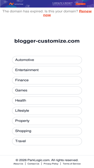Choose the Shopping category
Image resolution: width=94 pixels, height=168 pixels.
[47, 131]
